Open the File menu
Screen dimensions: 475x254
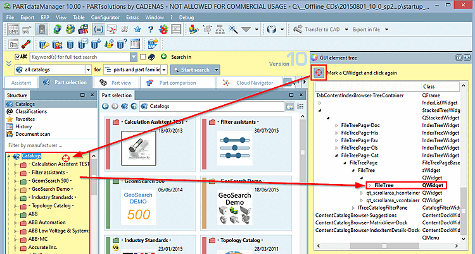click(x=10, y=18)
